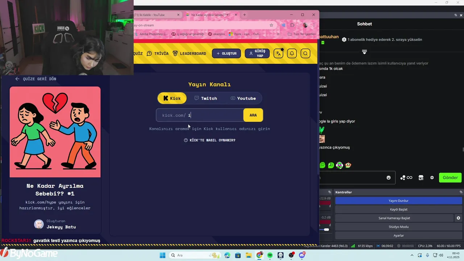This screenshot has width=464, height=261.
Task: Click the Oluştur create button
Action: [227, 53]
